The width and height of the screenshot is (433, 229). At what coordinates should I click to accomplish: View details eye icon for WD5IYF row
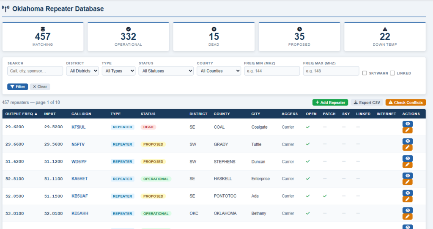click(408, 158)
